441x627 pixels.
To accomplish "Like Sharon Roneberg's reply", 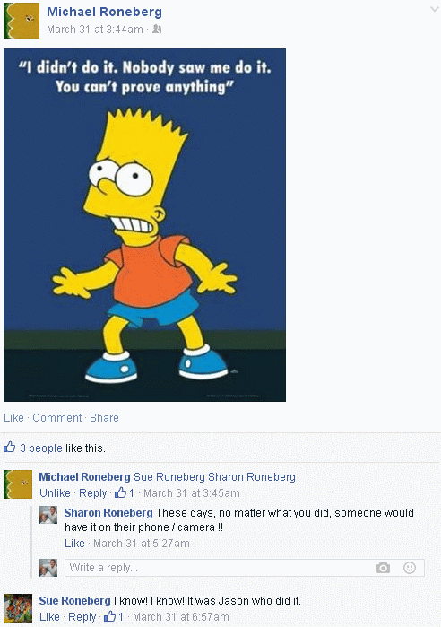I will pos(74,544).
